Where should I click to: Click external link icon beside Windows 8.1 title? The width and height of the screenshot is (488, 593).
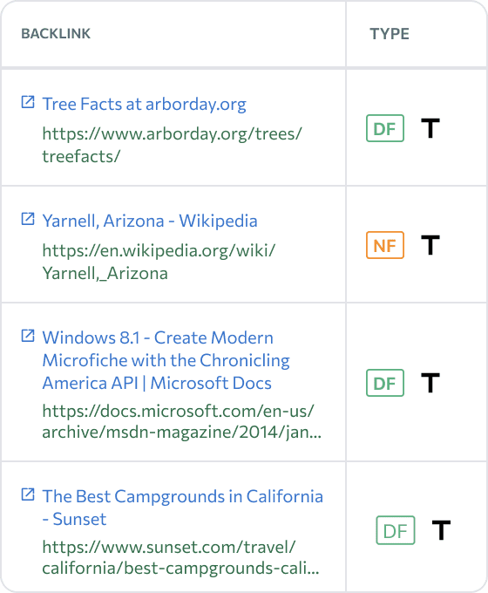[x=28, y=336]
